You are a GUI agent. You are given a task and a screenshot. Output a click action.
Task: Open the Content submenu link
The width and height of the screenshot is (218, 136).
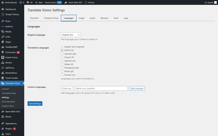pos(5,89)
